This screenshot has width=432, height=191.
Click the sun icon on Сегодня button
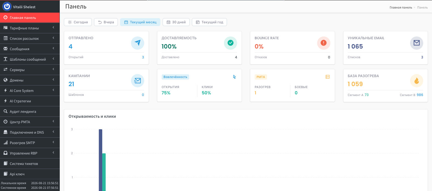pos(70,22)
